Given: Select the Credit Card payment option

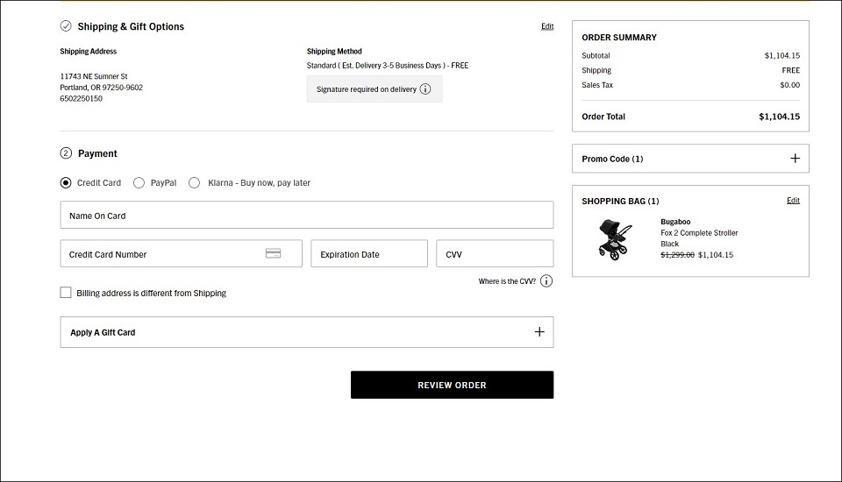Looking at the screenshot, I should (66, 183).
